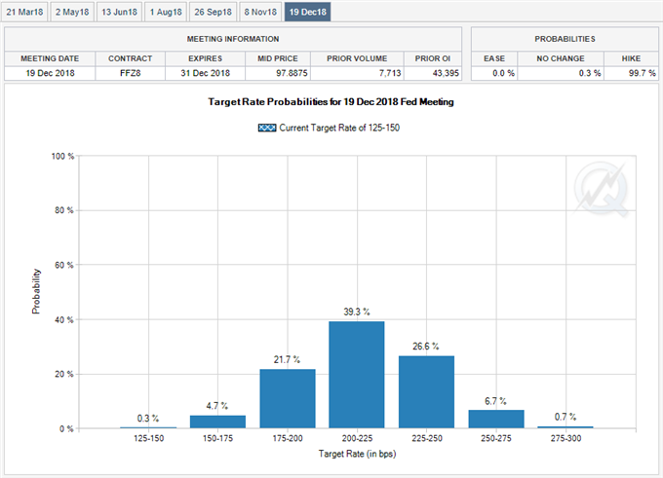
Task: Click the 125-150 x-axis label
Action: pyautogui.click(x=148, y=438)
